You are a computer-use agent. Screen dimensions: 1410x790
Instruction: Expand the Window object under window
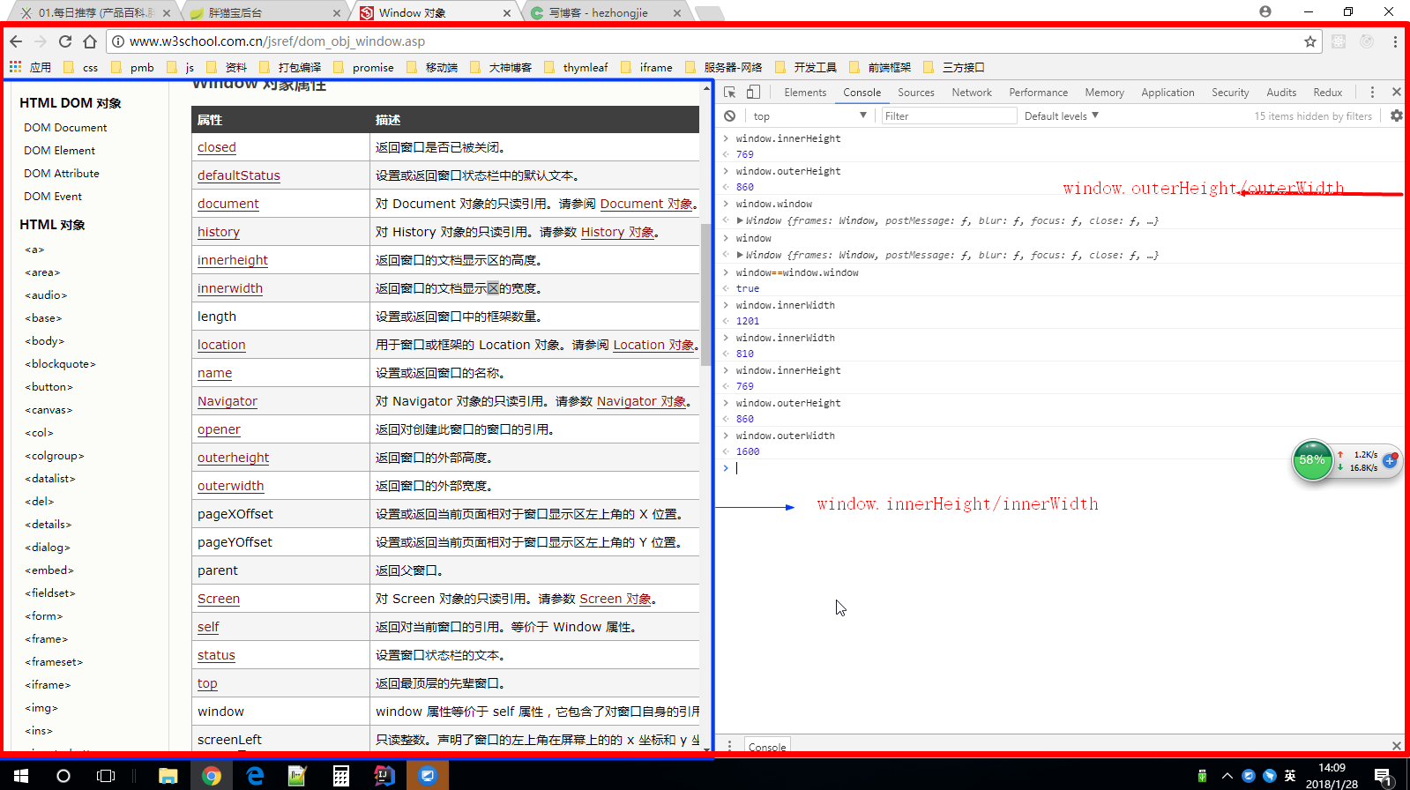pyautogui.click(x=740, y=255)
